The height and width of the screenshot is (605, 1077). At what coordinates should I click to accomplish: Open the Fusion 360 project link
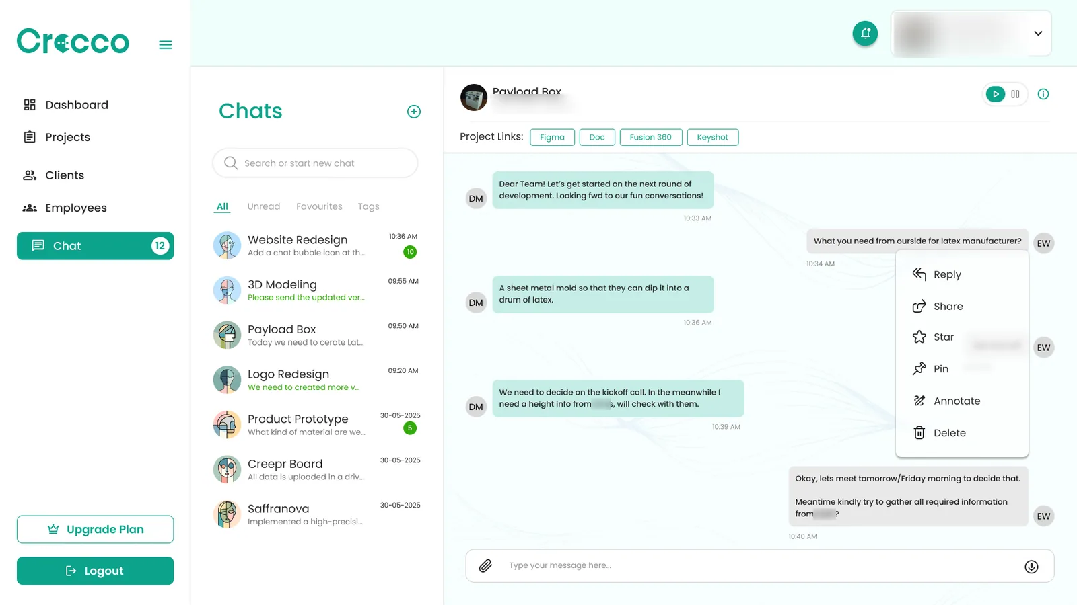click(x=651, y=137)
